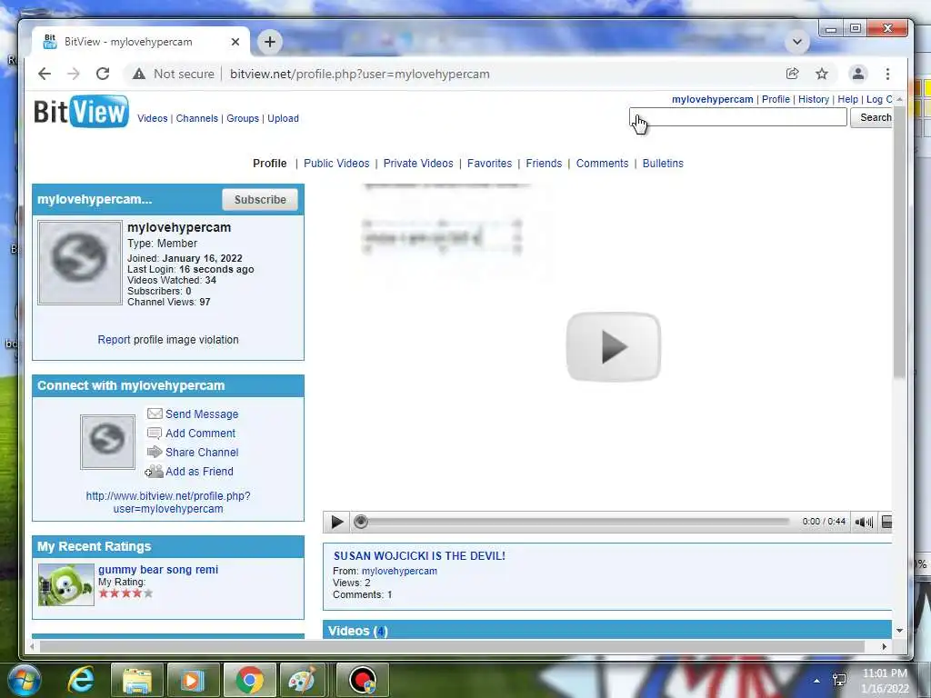Click the Send Message envelope icon
This screenshot has width=931, height=698.
[155, 414]
